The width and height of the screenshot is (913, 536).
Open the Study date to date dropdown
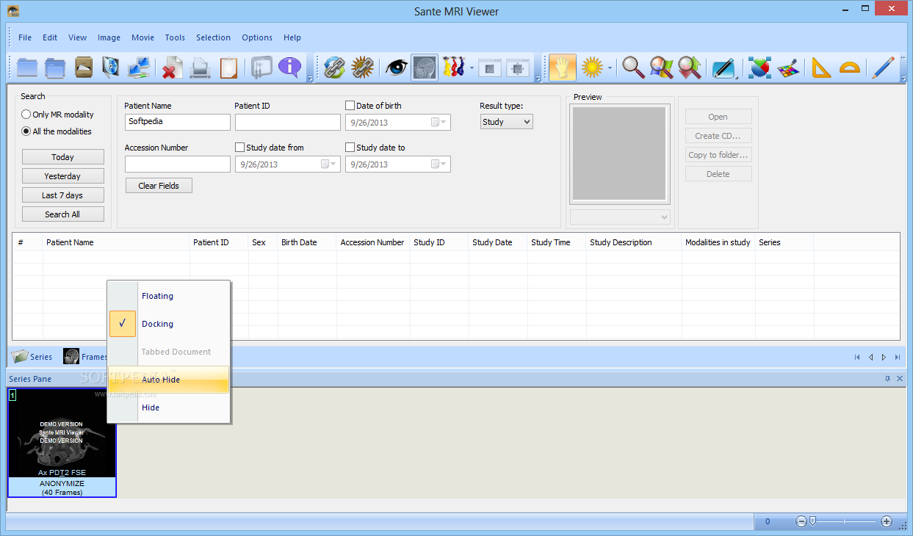point(439,164)
